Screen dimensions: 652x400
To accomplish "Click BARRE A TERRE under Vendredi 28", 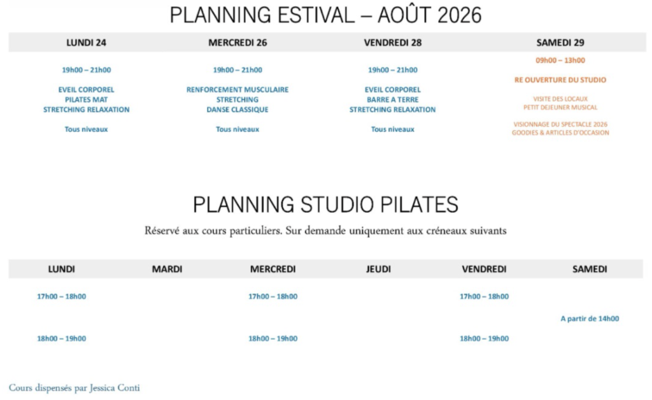I will pyautogui.click(x=392, y=100).
